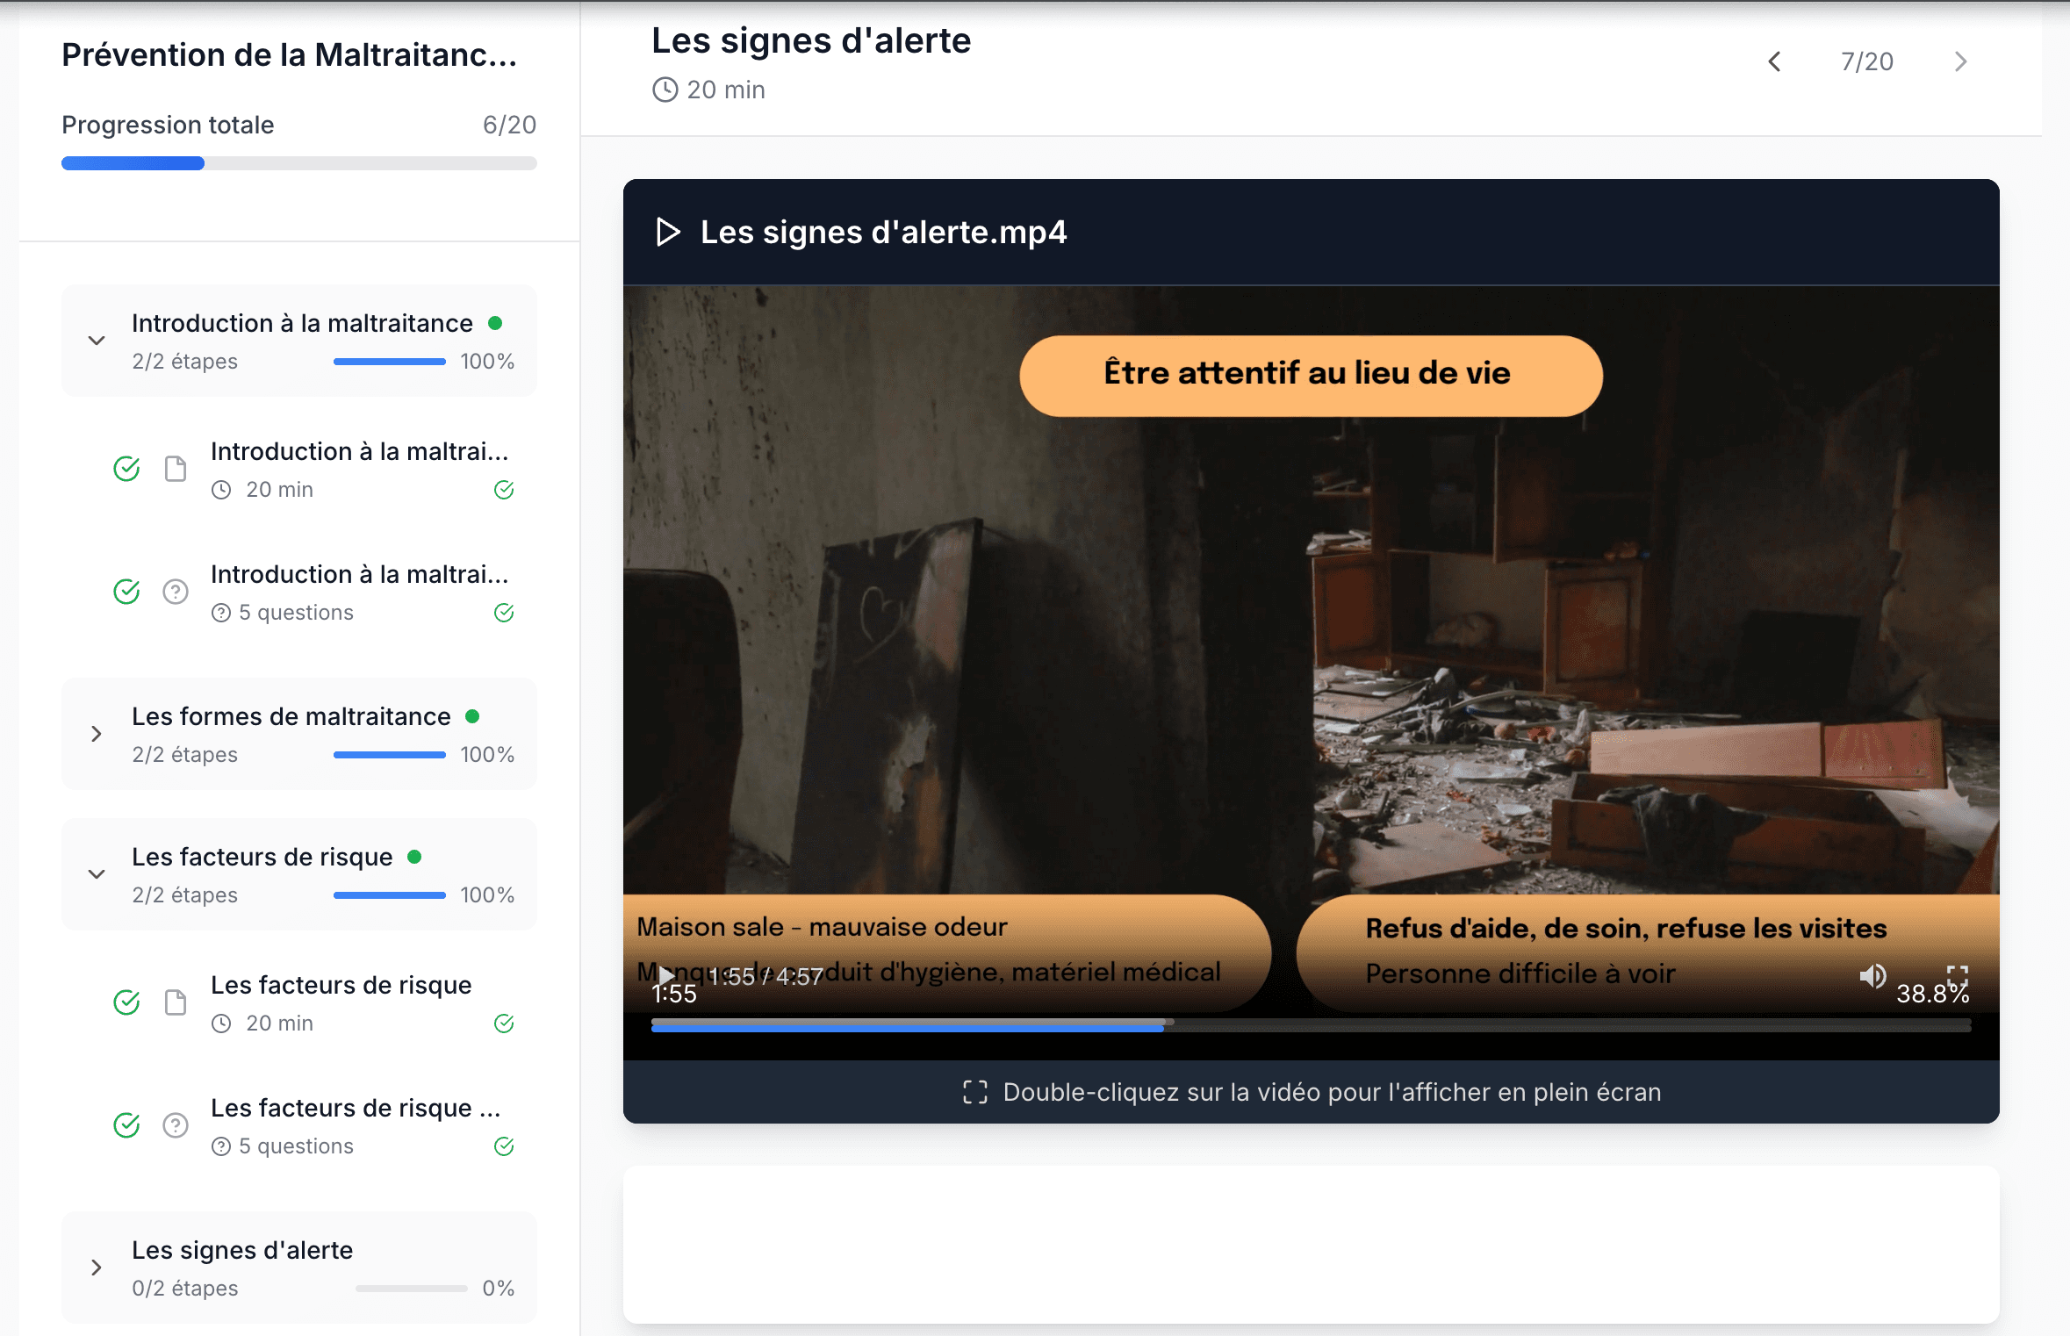The image size is (2070, 1336).
Task: Click clock icon next to 20 min header
Action: (665, 90)
